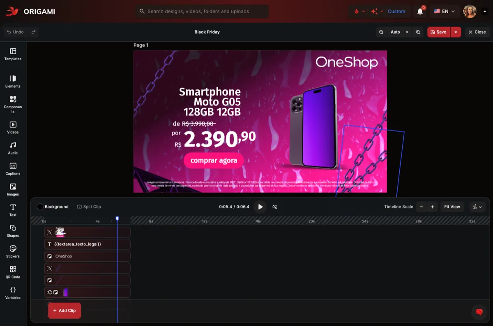Select the clip with the purple phone thumbnail
493x326 pixels.
[87, 292]
